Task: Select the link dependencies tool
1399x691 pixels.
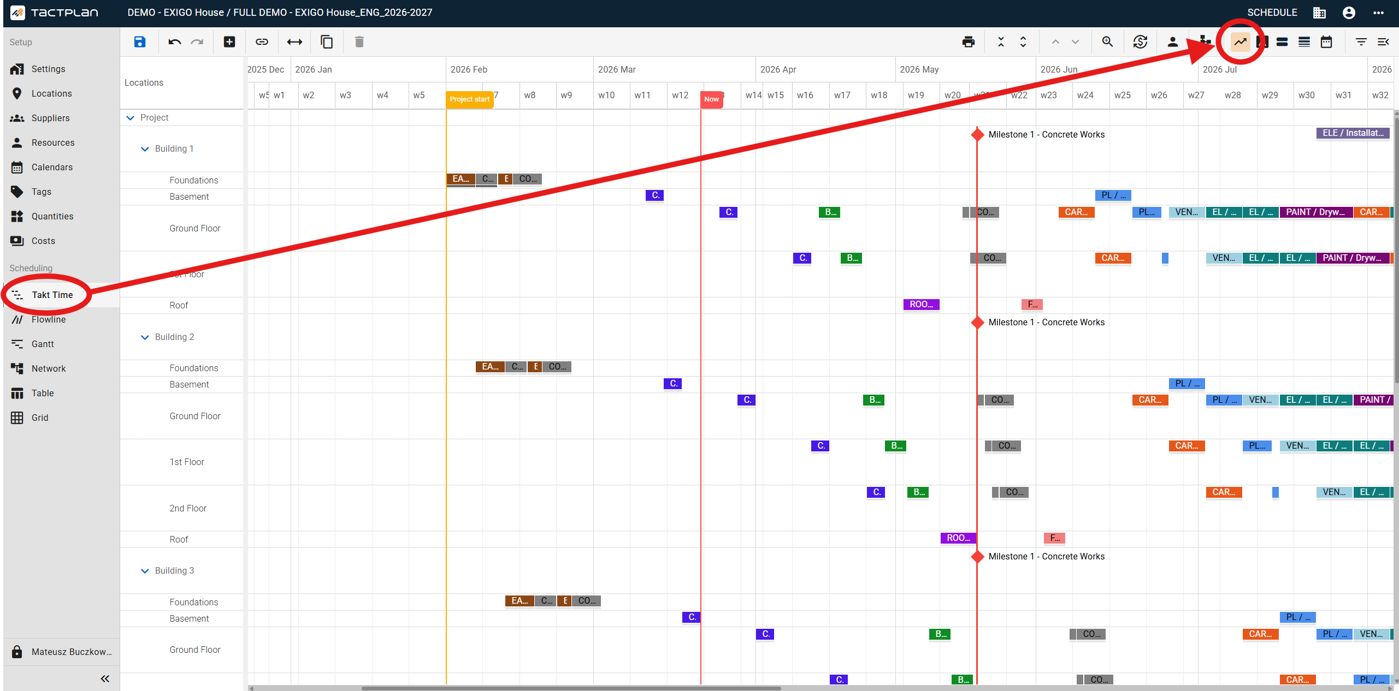Action: click(x=262, y=42)
